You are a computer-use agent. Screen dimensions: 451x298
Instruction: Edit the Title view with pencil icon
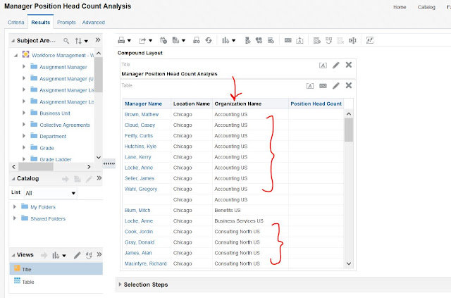(336, 66)
